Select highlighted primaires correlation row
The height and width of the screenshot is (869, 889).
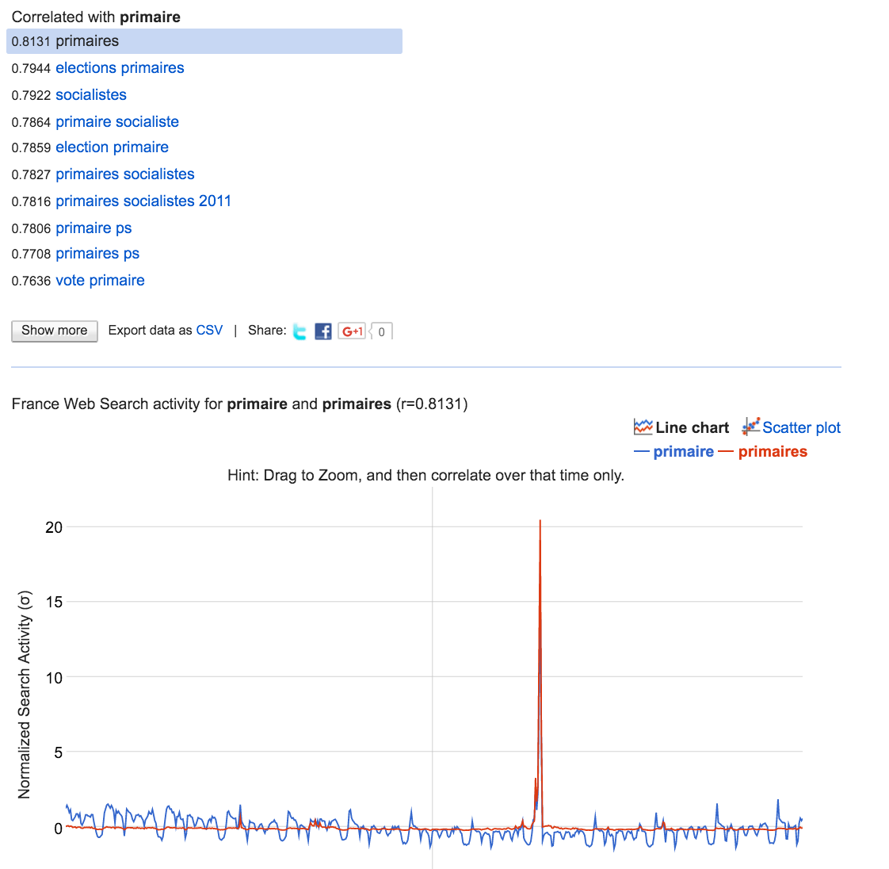[204, 41]
